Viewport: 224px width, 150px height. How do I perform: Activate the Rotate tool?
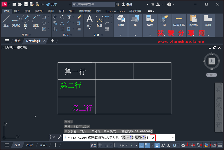(62, 17)
